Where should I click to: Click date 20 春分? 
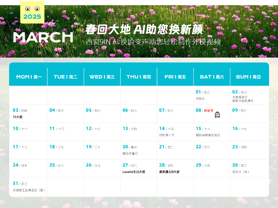point(130,147)
